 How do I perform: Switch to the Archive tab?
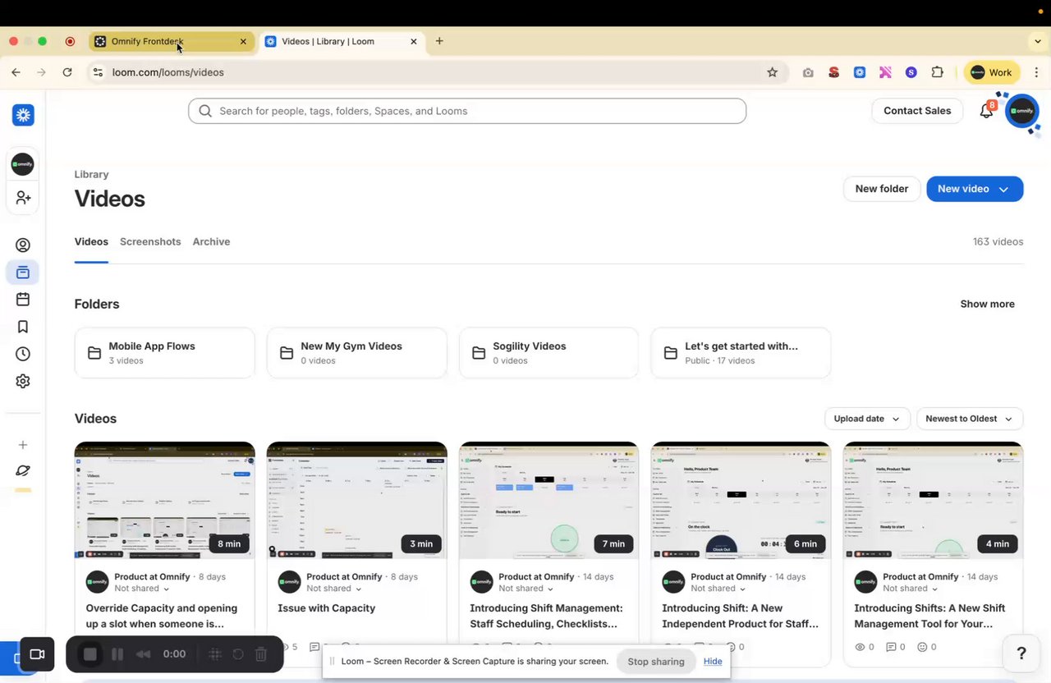(x=211, y=242)
